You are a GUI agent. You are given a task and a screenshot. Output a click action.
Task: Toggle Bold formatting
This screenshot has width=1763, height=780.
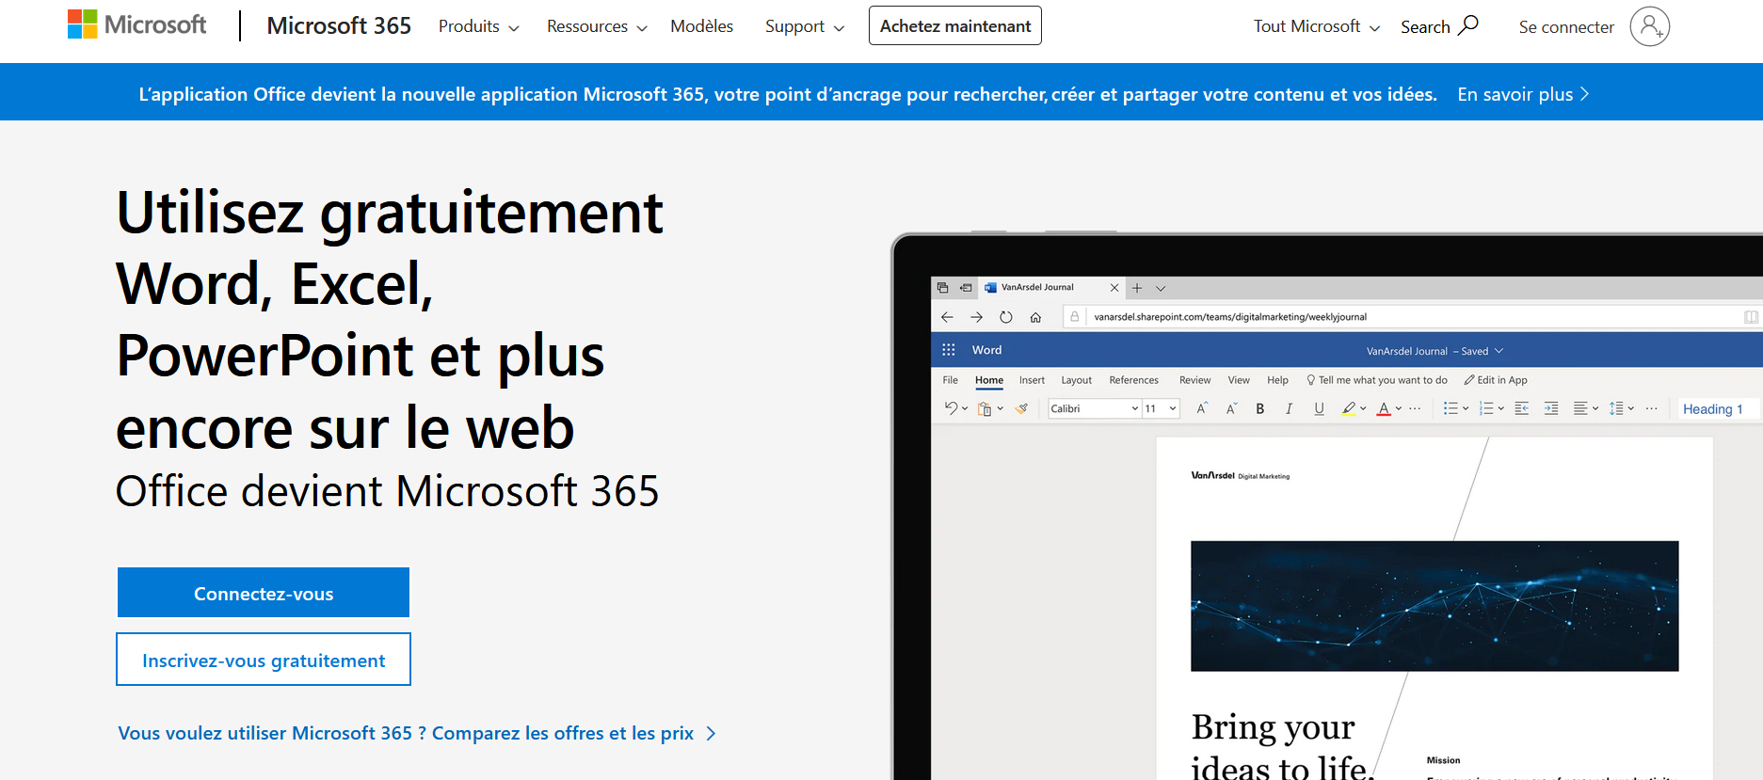(1260, 408)
